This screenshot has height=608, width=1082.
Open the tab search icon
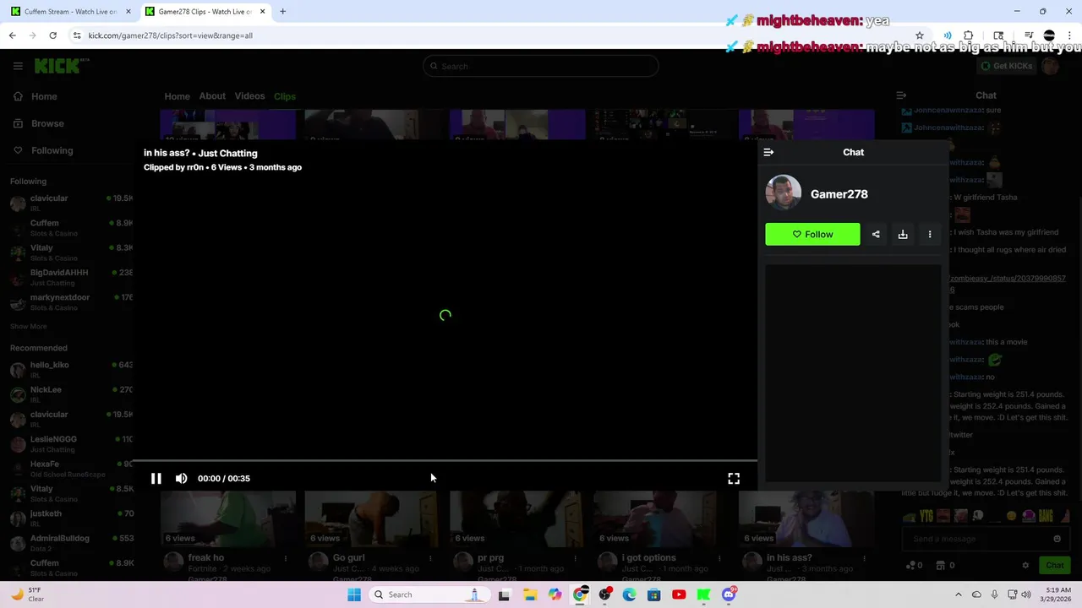[998, 35]
